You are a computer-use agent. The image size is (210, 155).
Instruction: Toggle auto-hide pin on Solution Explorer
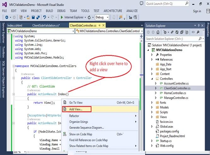(x=199, y=26)
